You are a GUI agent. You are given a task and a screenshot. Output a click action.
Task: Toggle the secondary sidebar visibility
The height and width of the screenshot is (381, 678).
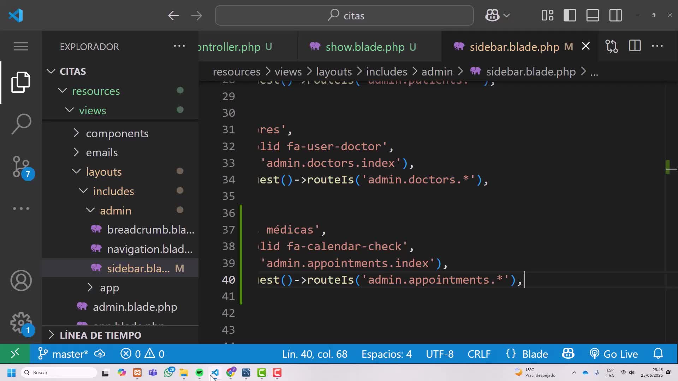tap(615, 16)
